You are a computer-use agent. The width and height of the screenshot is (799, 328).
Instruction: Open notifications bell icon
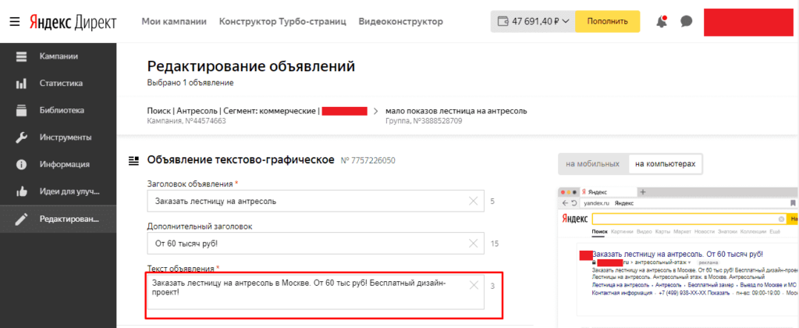[662, 21]
